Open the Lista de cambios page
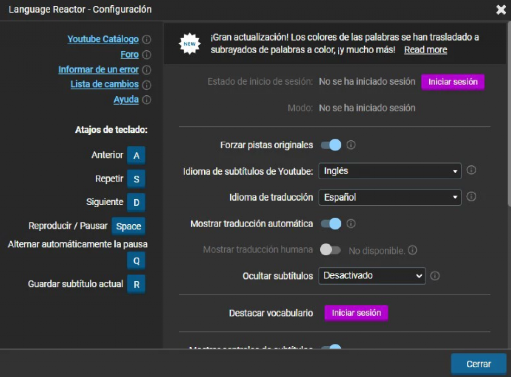The height and width of the screenshot is (377, 511). click(104, 84)
